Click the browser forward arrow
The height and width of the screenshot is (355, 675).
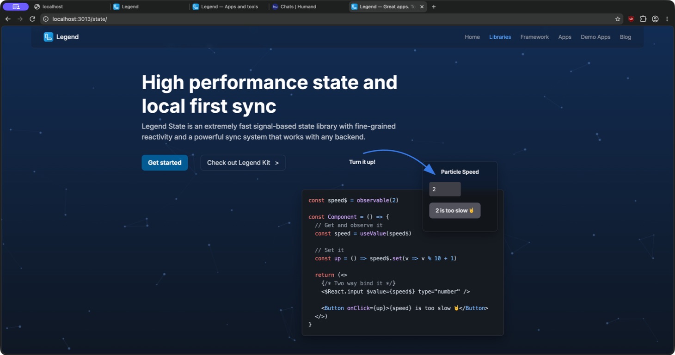(20, 19)
